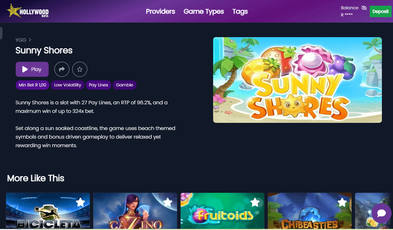Open the Game Types menu
The width and height of the screenshot is (393, 230).
203,11
